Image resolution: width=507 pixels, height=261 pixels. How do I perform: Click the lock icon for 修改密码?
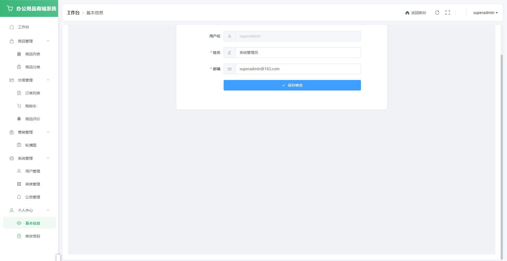19,236
